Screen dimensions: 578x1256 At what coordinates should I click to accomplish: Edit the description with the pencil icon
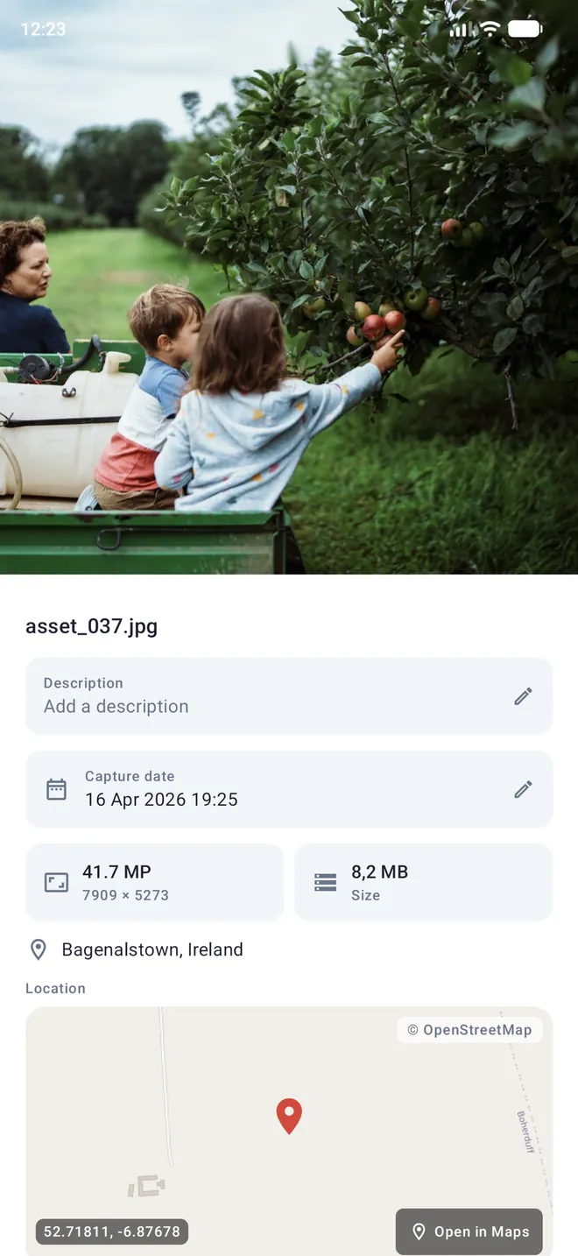coord(523,696)
